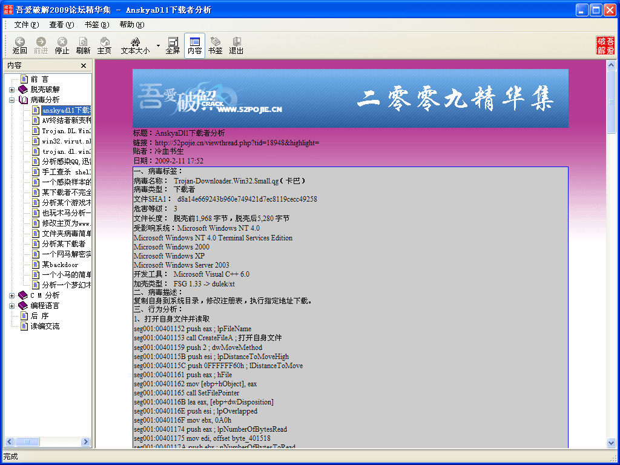Click the red 吾爱破解 seal logo

coord(605,45)
